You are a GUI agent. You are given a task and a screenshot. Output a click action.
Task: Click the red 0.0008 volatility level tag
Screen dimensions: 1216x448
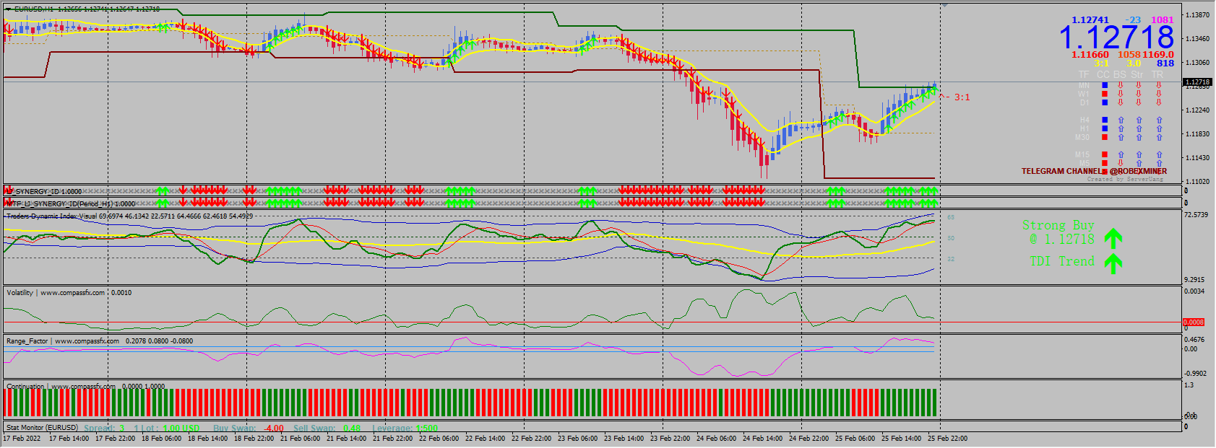click(x=1194, y=322)
